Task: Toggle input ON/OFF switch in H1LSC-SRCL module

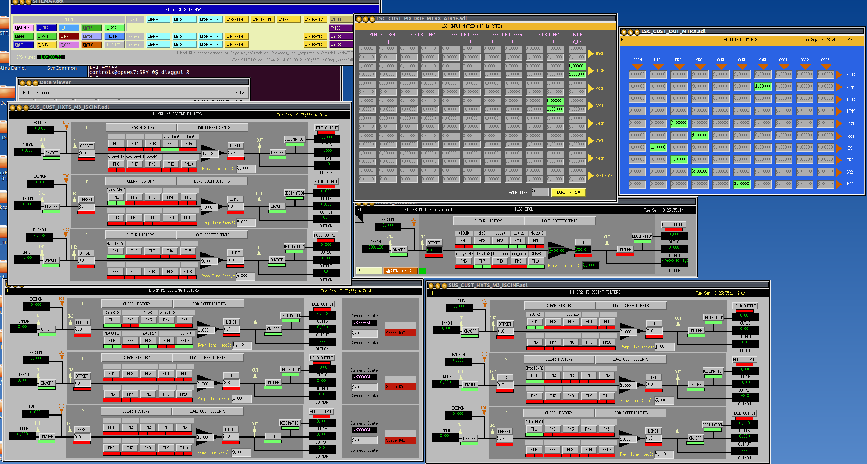Action: point(399,250)
